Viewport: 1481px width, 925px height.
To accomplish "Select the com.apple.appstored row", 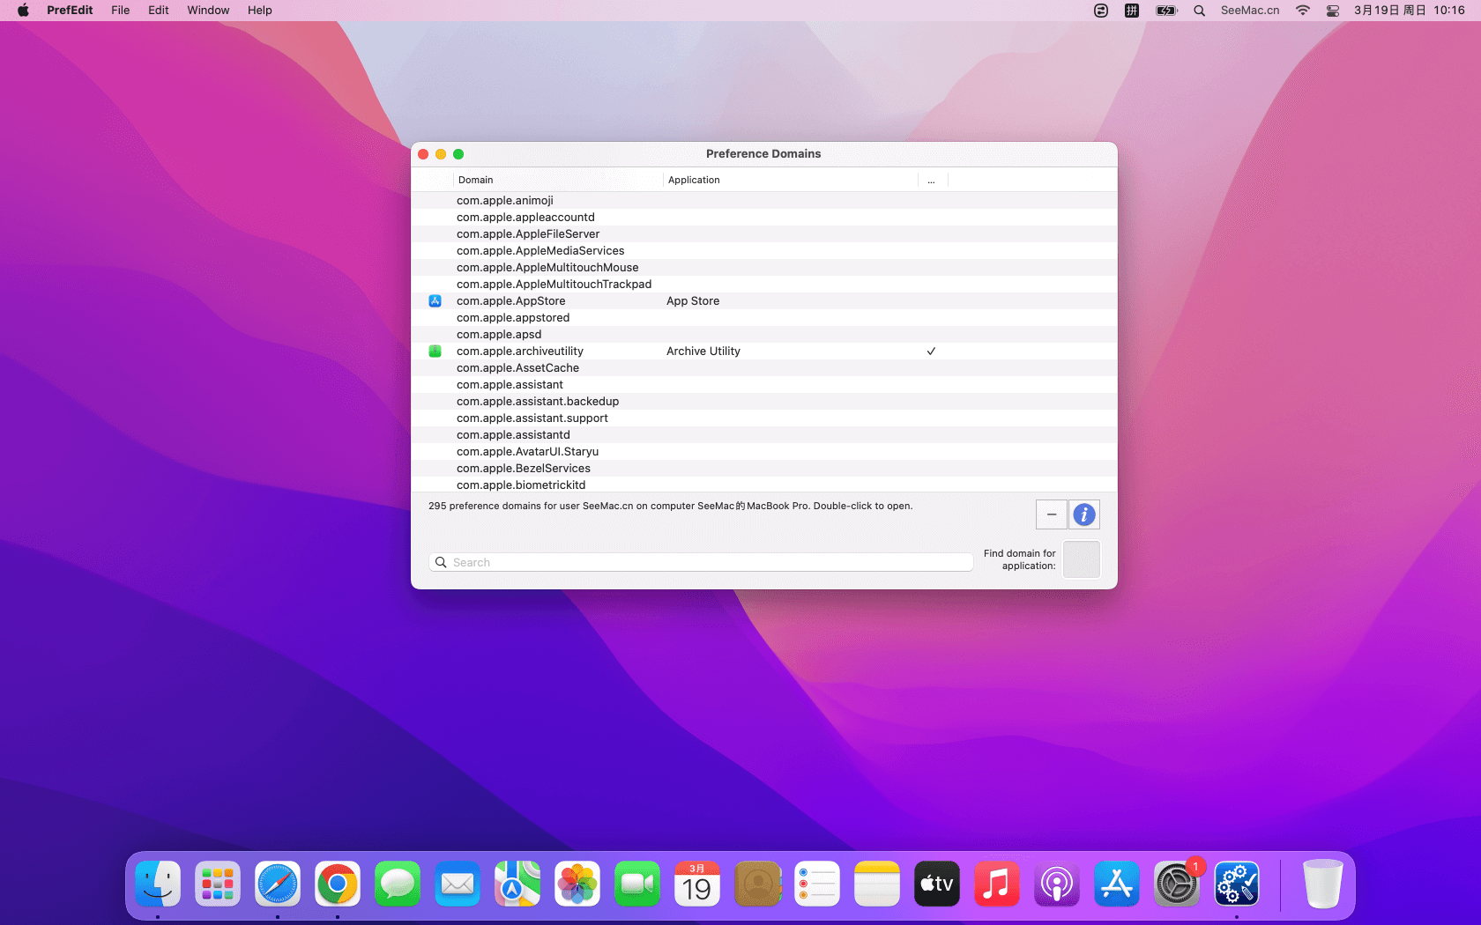I will 763,318.
